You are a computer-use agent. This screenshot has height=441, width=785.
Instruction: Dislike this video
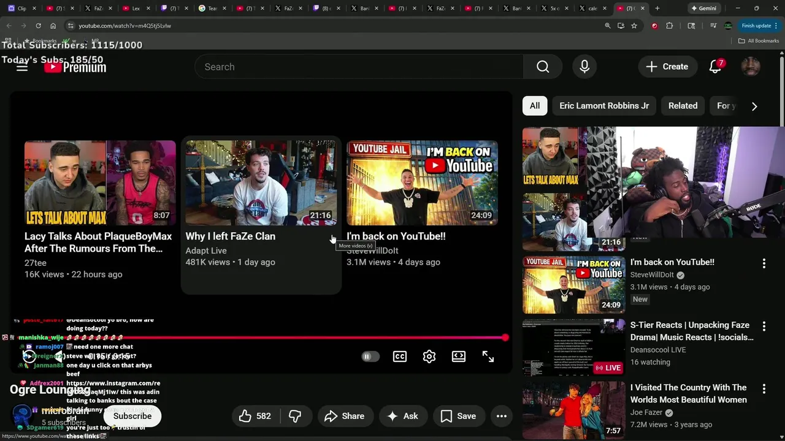(295, 416)
